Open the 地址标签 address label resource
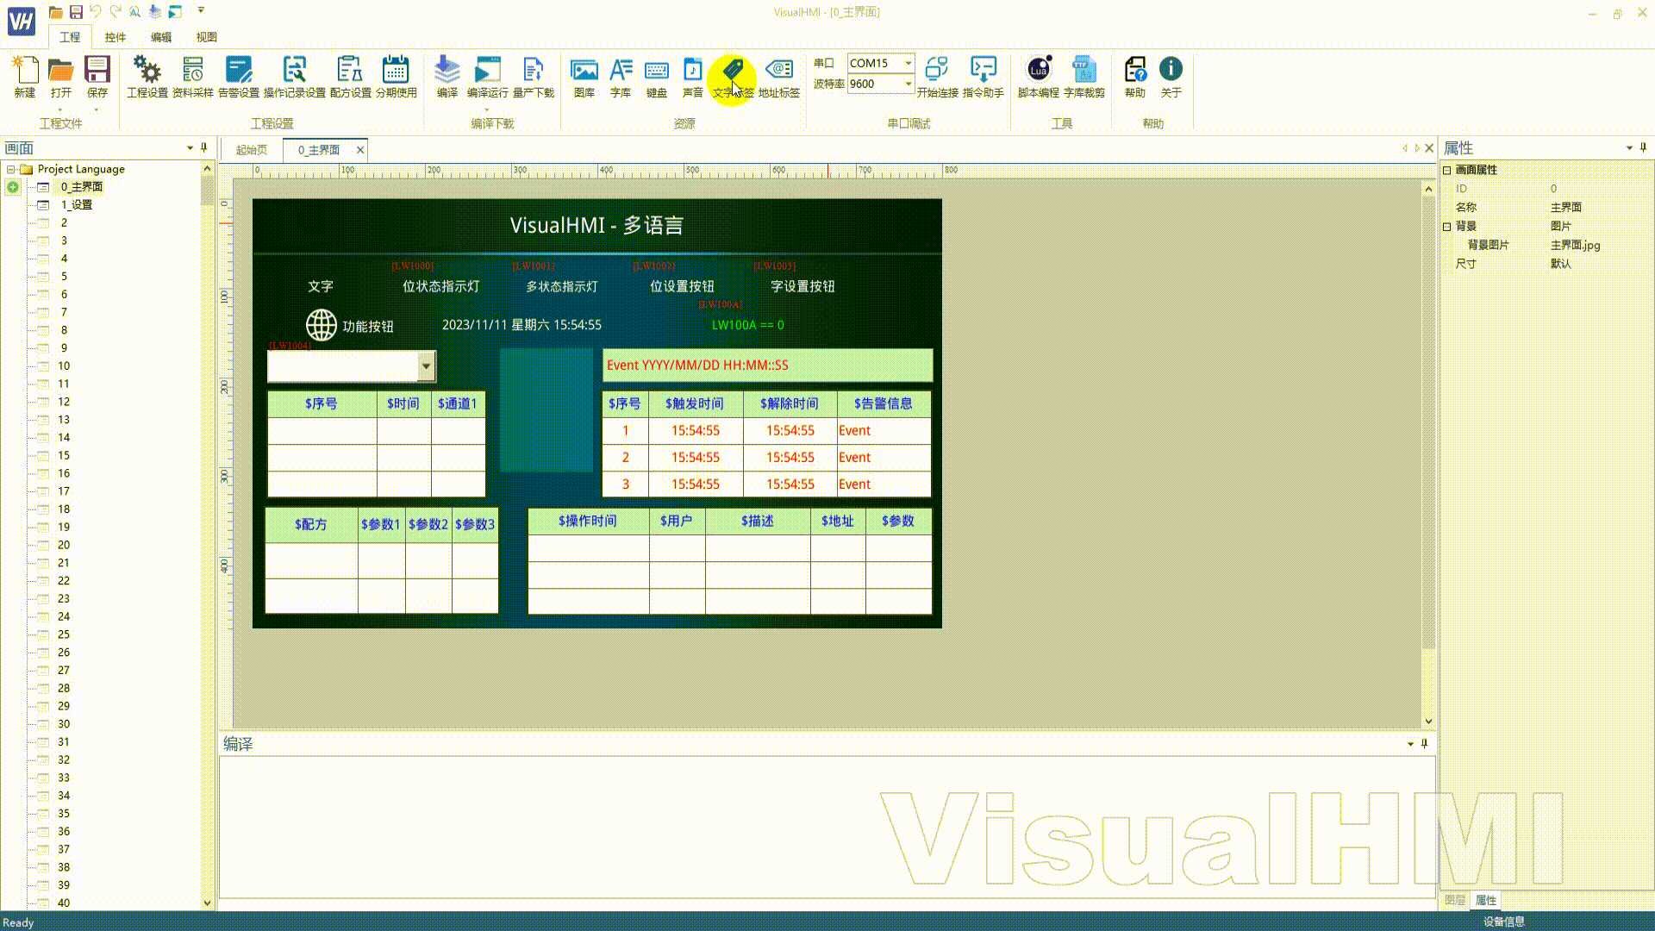1655x931 pixels. (x=779, y=77)
